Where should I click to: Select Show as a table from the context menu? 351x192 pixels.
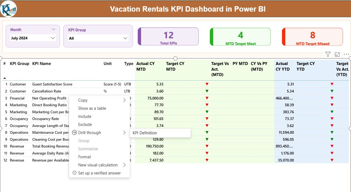click(x=92, y=108)
